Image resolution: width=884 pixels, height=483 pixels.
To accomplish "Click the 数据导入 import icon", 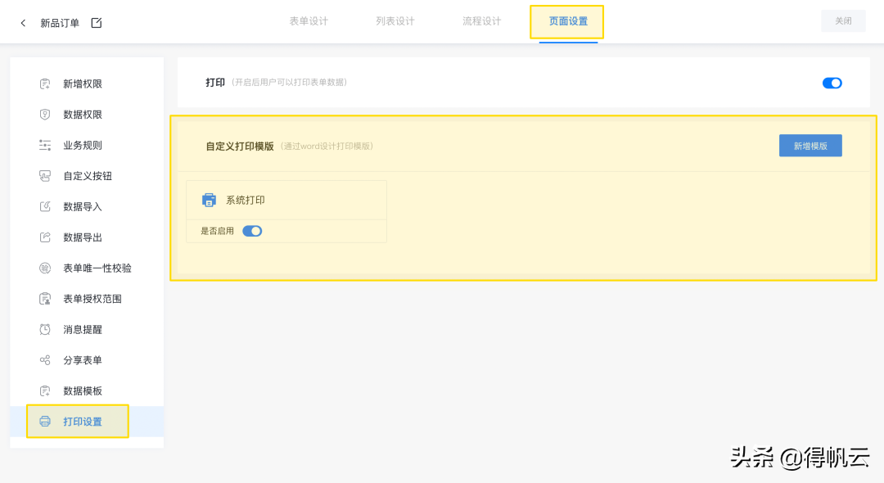I will 45,207.
